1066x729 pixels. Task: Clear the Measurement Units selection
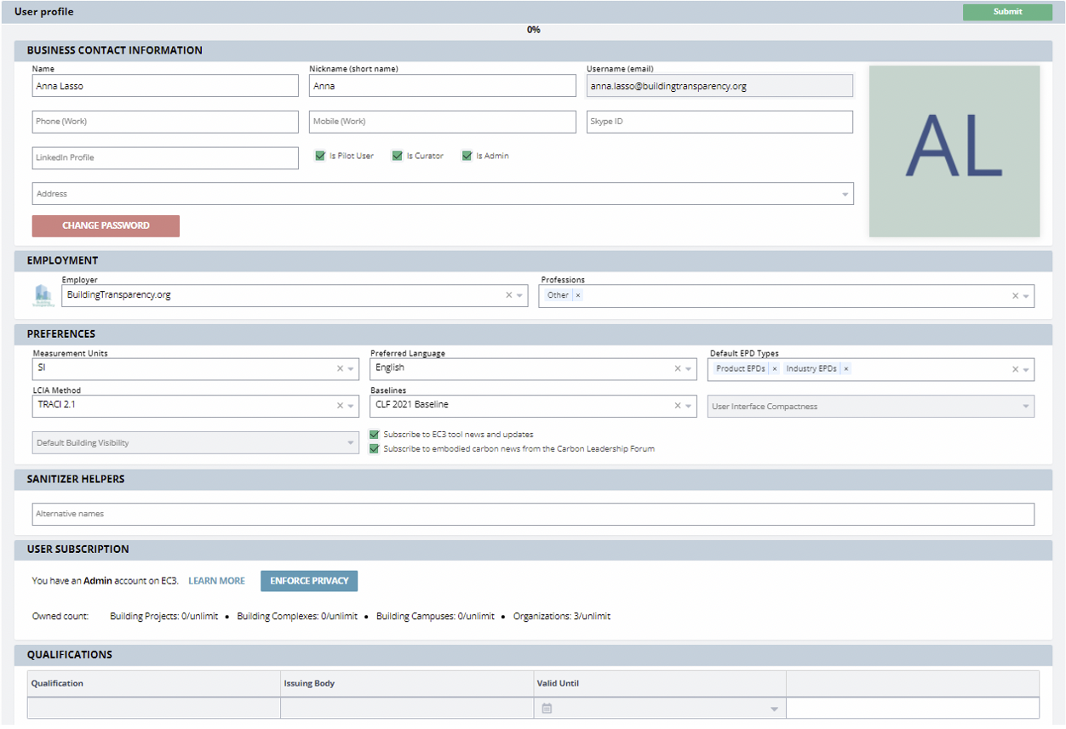(x=340, y=369)
